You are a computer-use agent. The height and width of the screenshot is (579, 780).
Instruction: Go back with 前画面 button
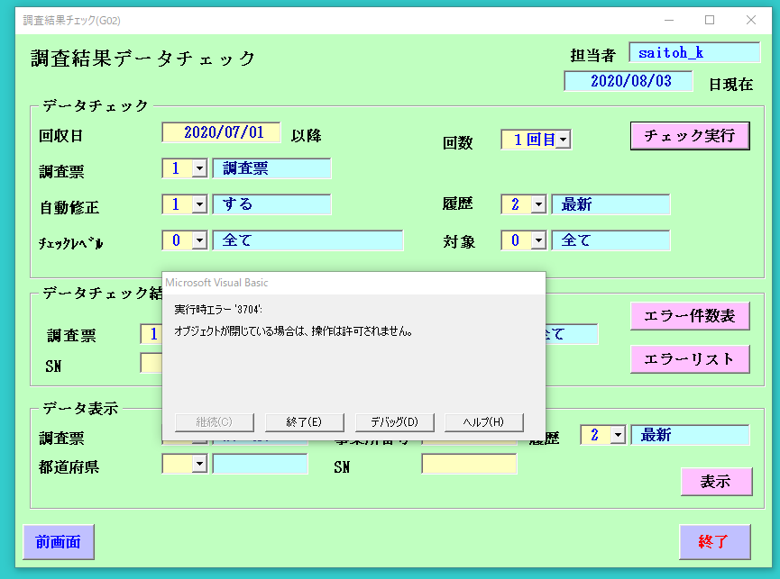coord(59,542)
